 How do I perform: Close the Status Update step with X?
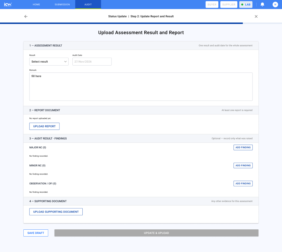(256, 16)
